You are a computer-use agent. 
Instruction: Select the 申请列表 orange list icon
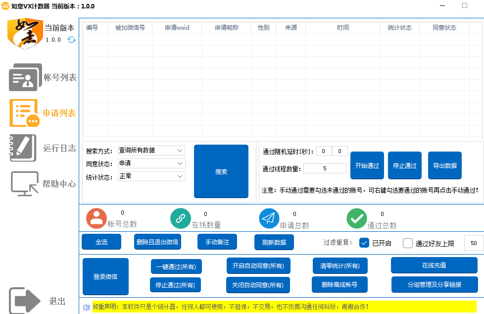24,113
